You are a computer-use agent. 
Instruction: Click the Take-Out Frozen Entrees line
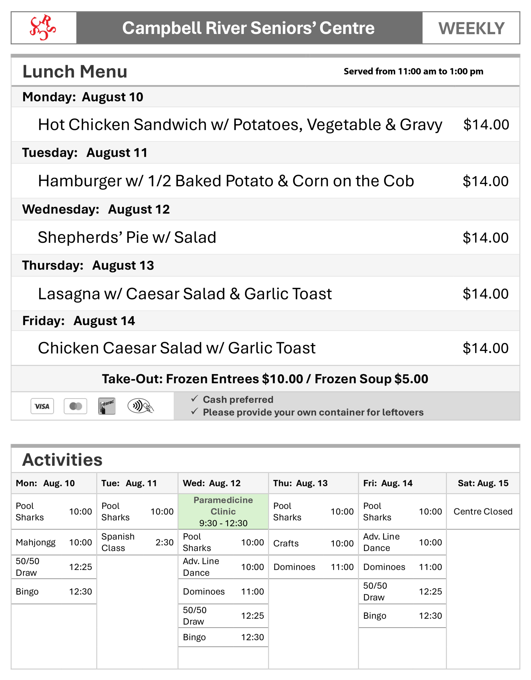click(x=265, y=379)
